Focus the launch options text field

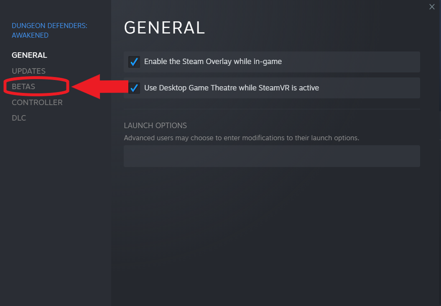pos(272,156)
